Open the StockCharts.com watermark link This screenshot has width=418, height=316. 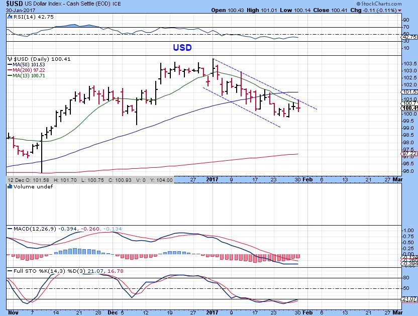pos(393,4)
